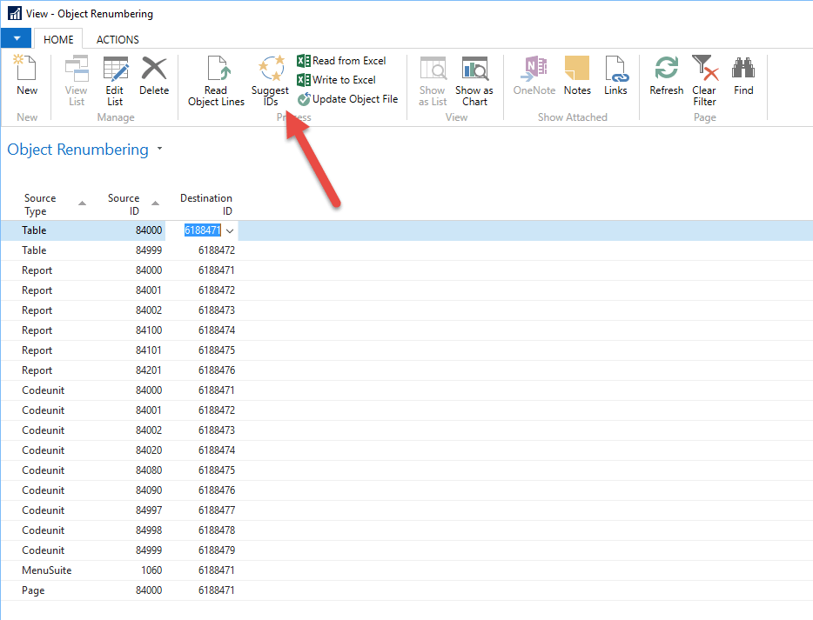Image resolution: width=813 pixels, height=620 pixels.
Task: Open Edit List in ribbon
Action: [115, 79]
